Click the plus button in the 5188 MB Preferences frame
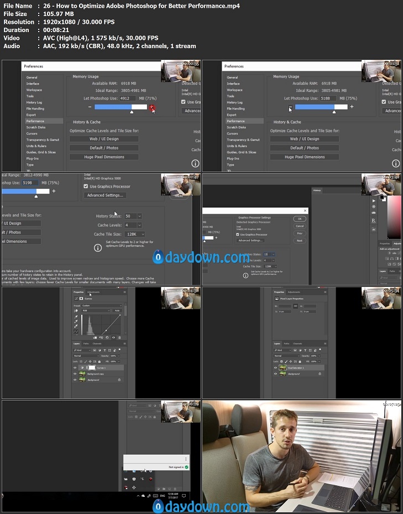Viewport: 403px width, 514px height. point(352,107)
